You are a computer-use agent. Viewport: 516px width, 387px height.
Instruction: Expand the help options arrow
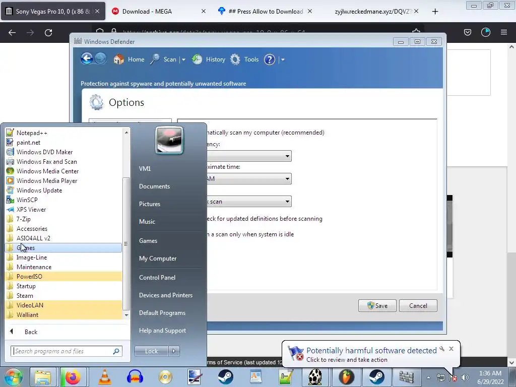[x=283, y=60]
